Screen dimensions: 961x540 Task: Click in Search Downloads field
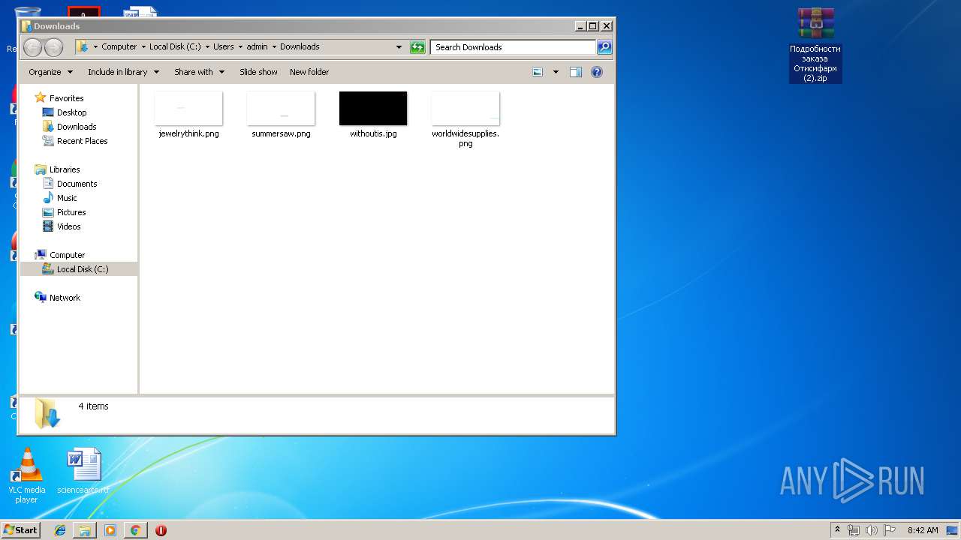[514, 47]
